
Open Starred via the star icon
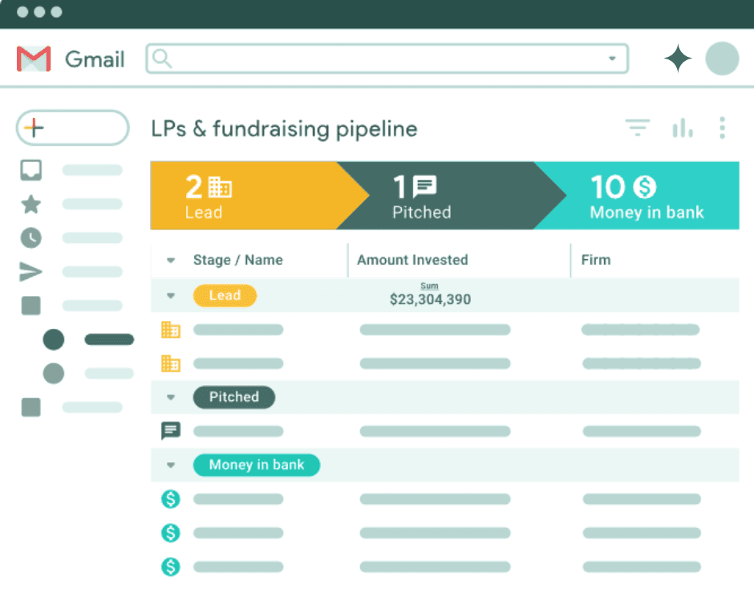[31, 204]
